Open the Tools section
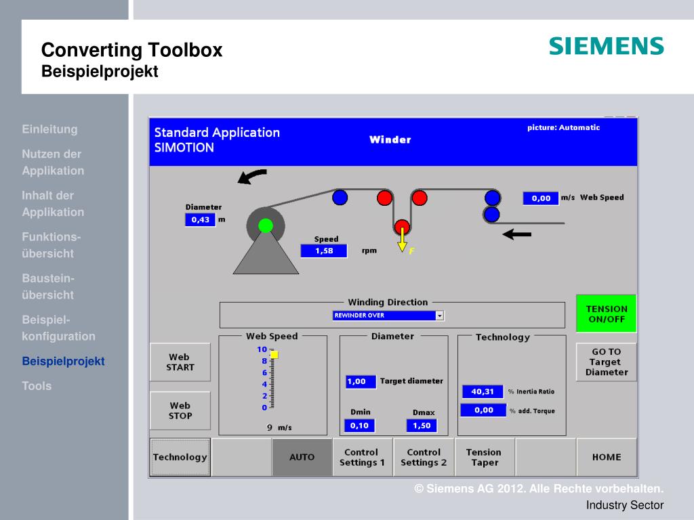694x520 pixels. click(x=37, y=386)
